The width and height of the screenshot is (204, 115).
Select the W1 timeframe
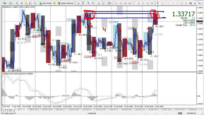pos(148,3)
